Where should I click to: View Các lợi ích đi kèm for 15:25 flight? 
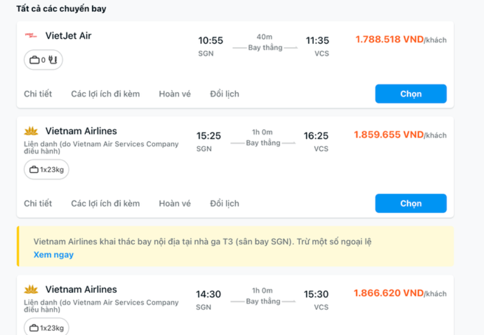point(106,203)
